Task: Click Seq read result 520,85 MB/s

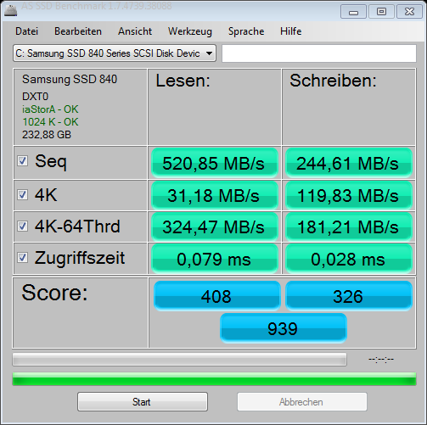Action: pyautogui.click(x=215, y=163)
